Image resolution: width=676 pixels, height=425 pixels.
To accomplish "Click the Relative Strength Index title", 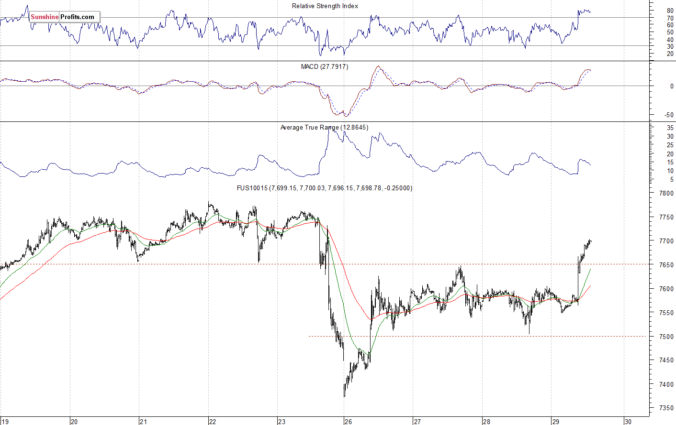I will [x=325, y=6].
